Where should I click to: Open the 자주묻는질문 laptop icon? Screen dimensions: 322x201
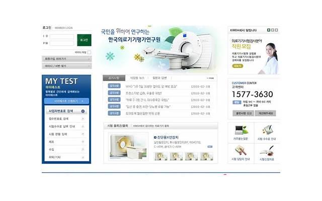tap(241, 130)
